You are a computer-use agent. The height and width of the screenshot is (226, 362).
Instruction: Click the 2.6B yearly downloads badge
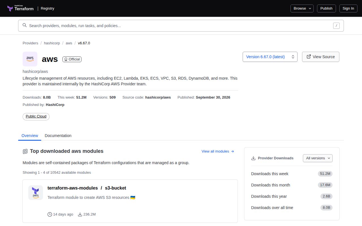(326, 196)
